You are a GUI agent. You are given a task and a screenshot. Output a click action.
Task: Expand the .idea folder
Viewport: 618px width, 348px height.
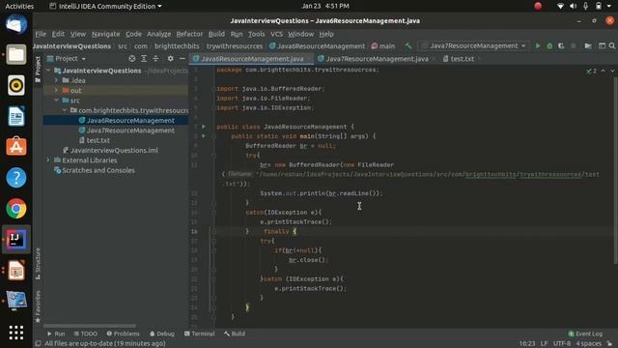56,80
